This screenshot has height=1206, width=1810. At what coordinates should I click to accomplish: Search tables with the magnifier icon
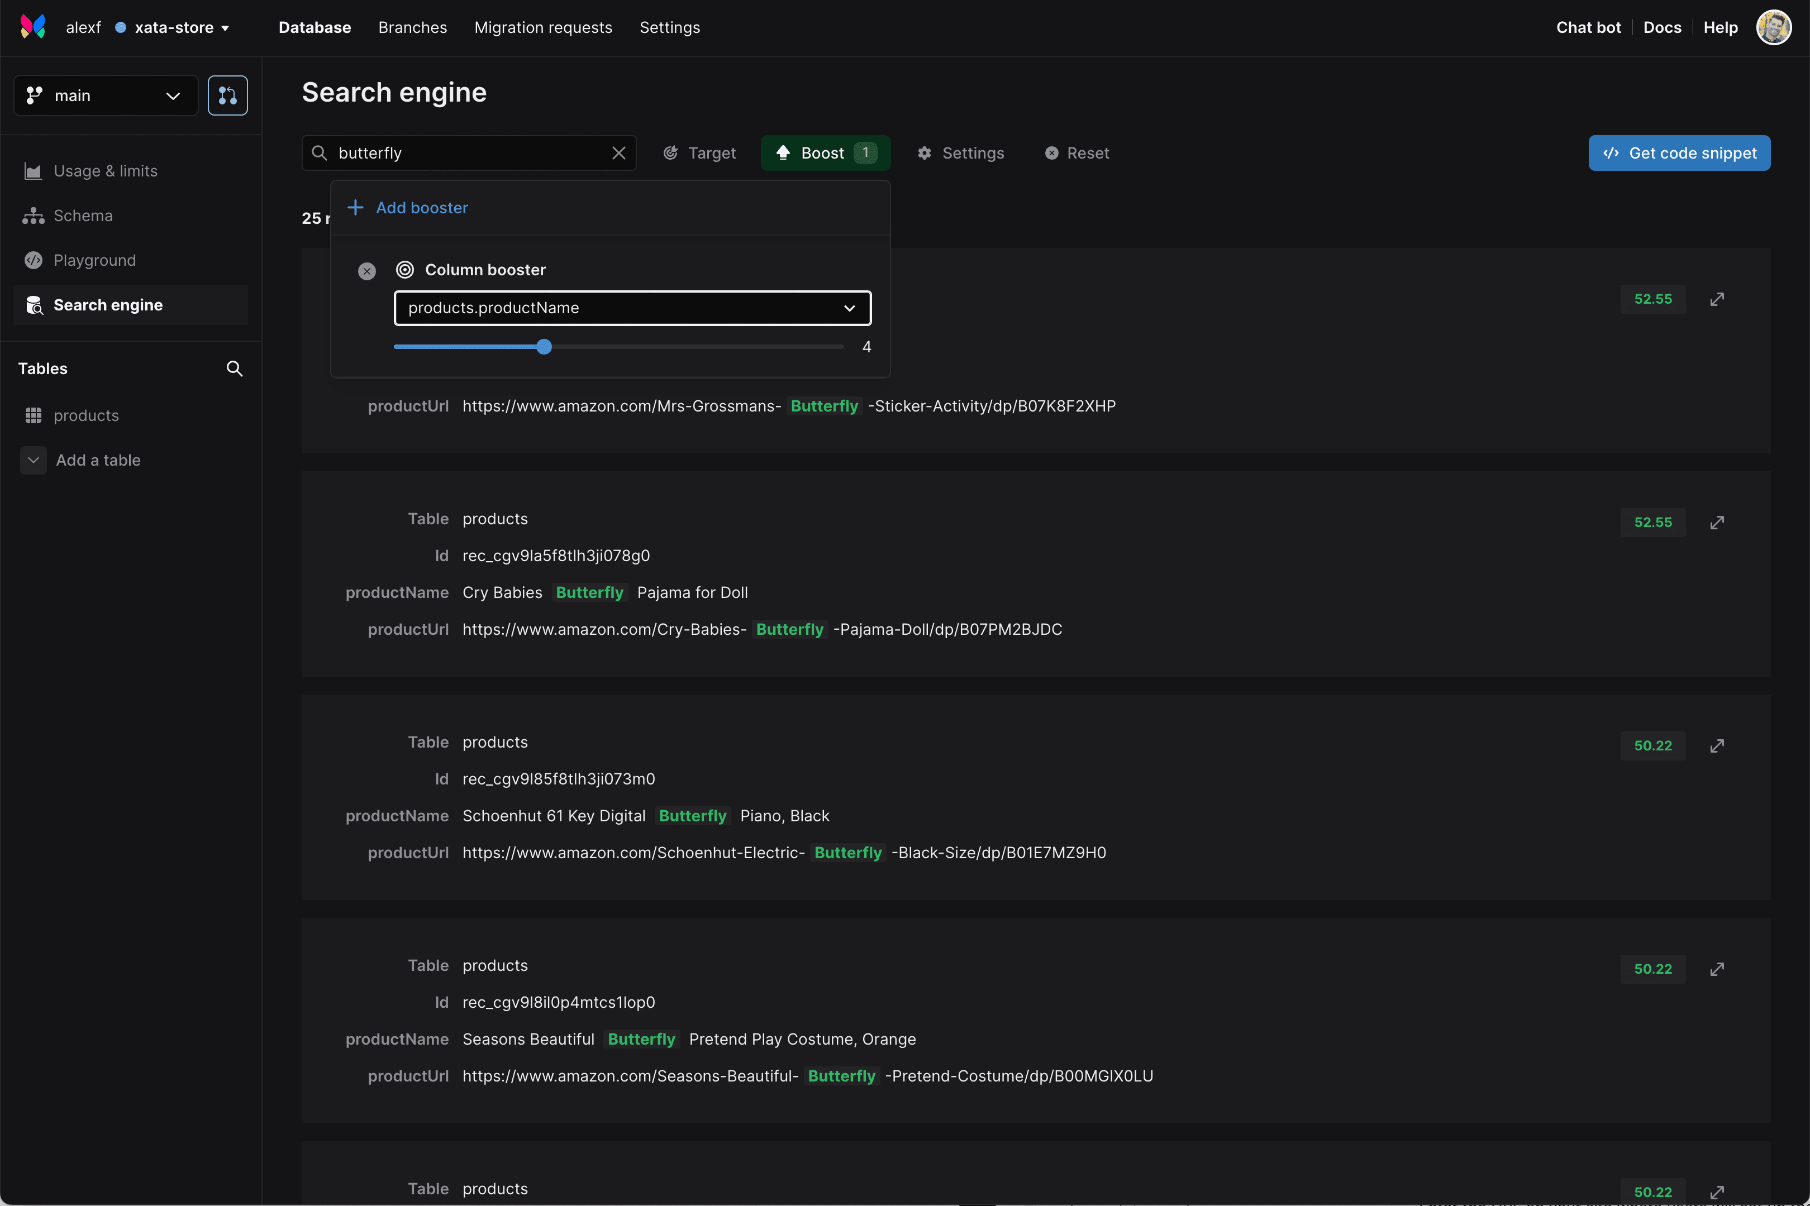(235, 368)
